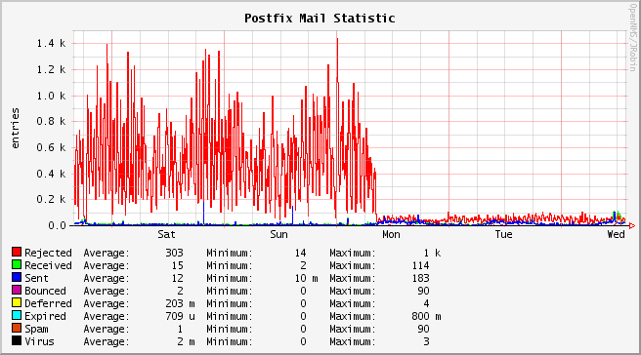Click the 'Spam' legend label
The height and width of the screenshot is (355, 641).
pyautogui.click(x=36, y=329)
